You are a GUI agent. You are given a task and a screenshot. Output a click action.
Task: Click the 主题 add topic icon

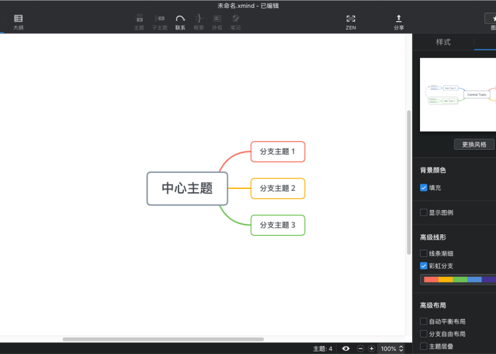click(x=139, y=22)
